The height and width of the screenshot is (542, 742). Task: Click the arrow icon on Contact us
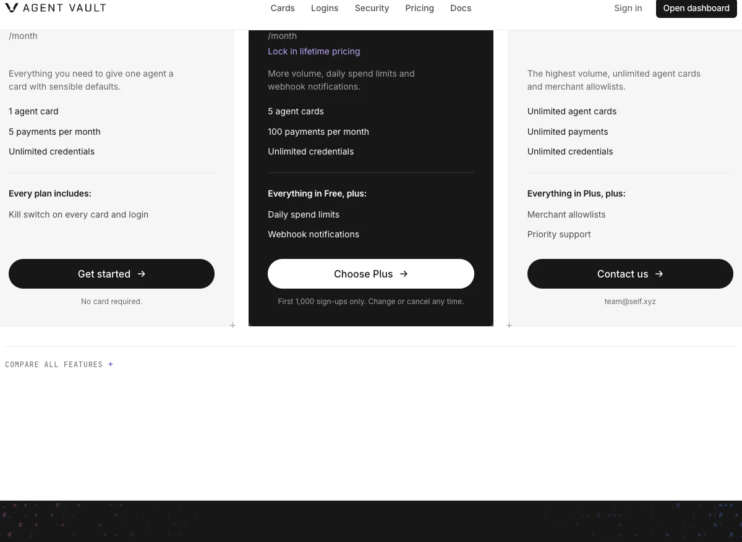[x=659, y=274]
